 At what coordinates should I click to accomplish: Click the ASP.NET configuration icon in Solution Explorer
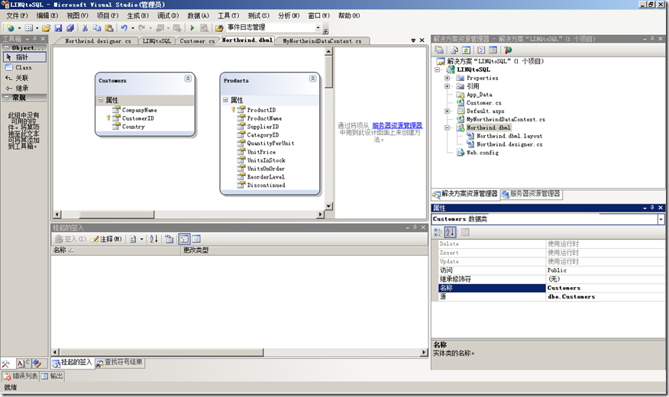tap(508, 50)
